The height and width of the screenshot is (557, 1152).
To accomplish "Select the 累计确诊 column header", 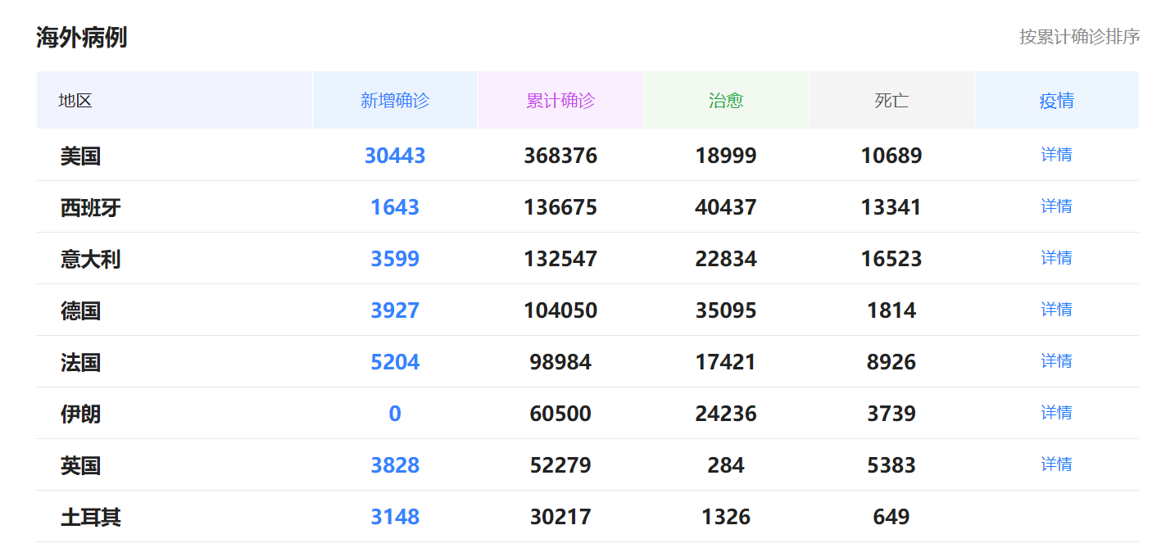I will tap(560, 101).
